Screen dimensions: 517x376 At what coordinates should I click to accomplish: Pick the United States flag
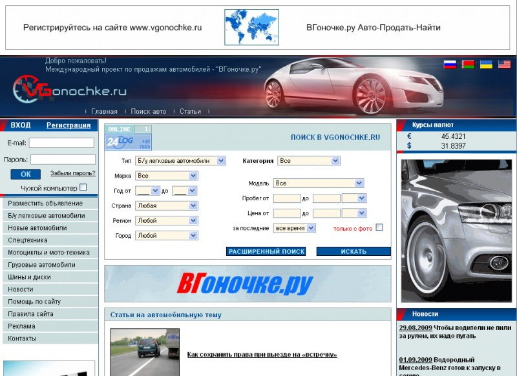pos(504,64)
